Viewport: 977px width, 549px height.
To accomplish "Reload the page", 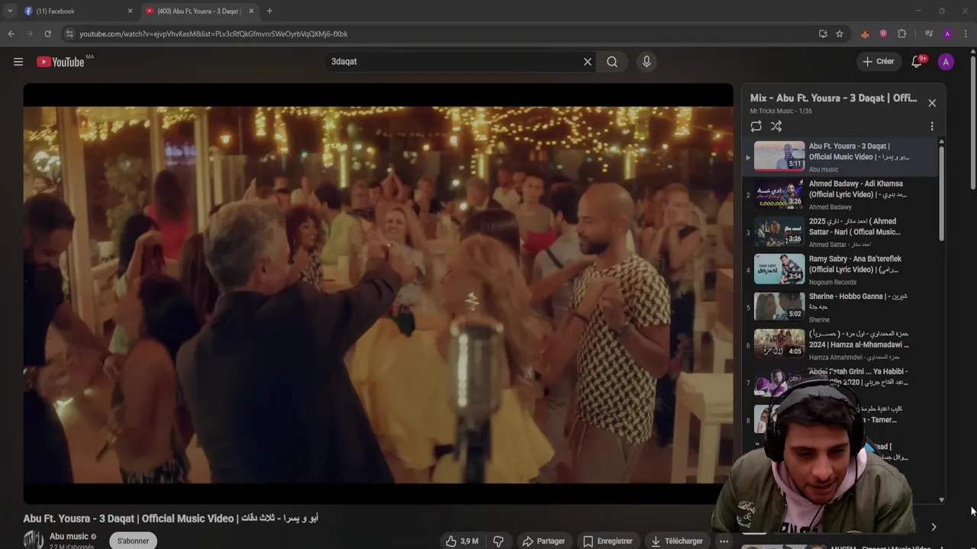I will (x=47, y=34).
